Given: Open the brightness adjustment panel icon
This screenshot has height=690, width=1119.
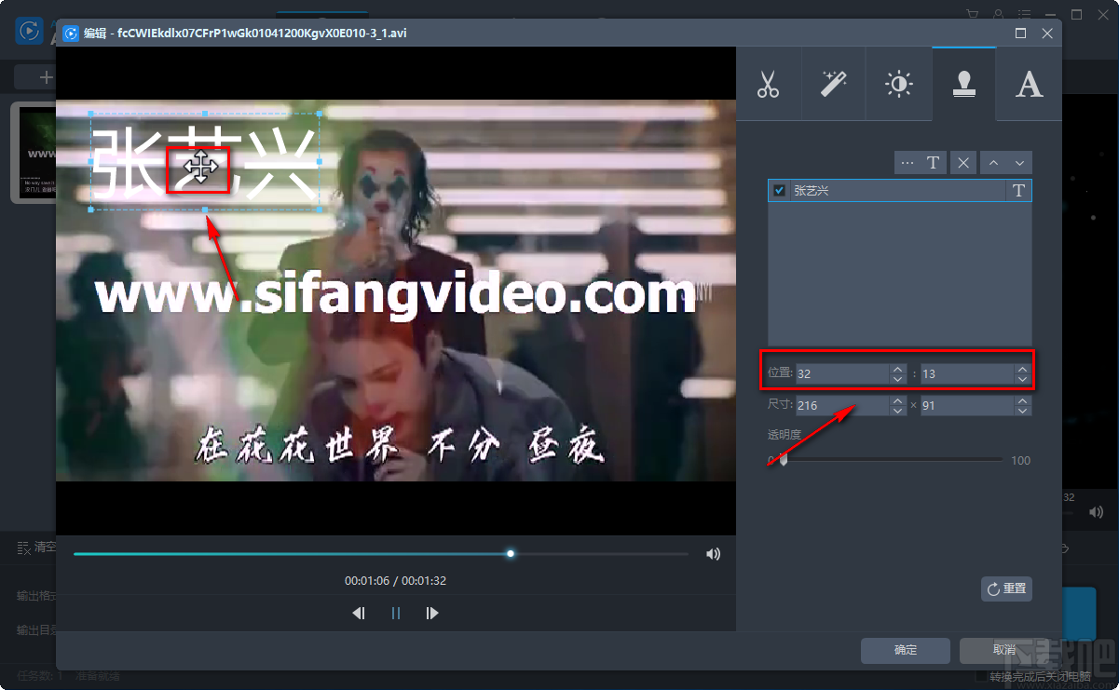Looking at the screenshot, I should coord(898,84).
